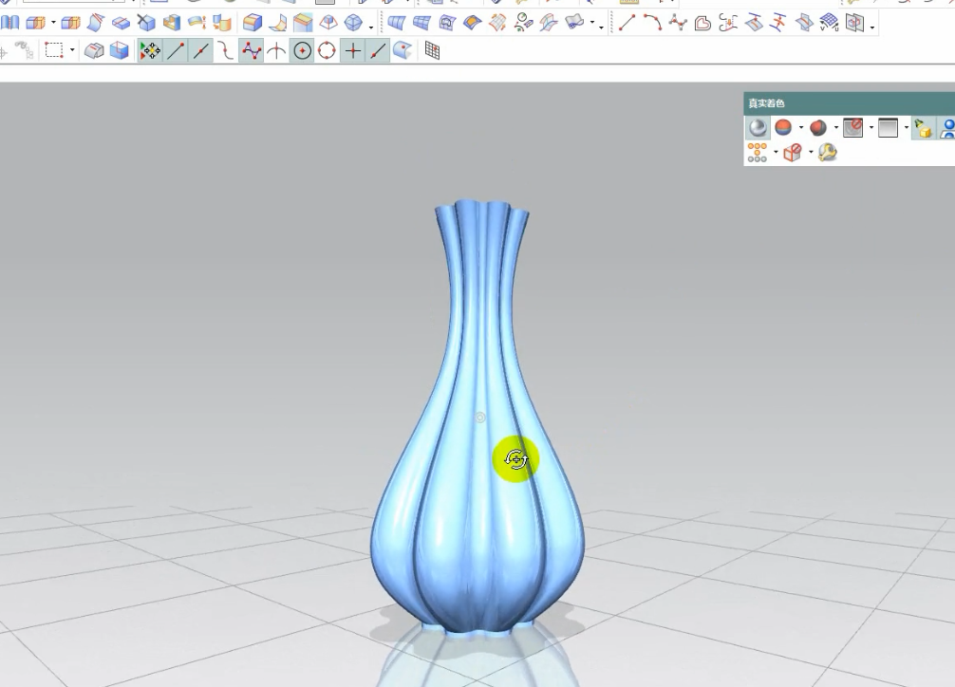The width and height of the screenshot is (955, 687).
Task: Select the Scale Body polyhedron tool
Action: point(353,23)
